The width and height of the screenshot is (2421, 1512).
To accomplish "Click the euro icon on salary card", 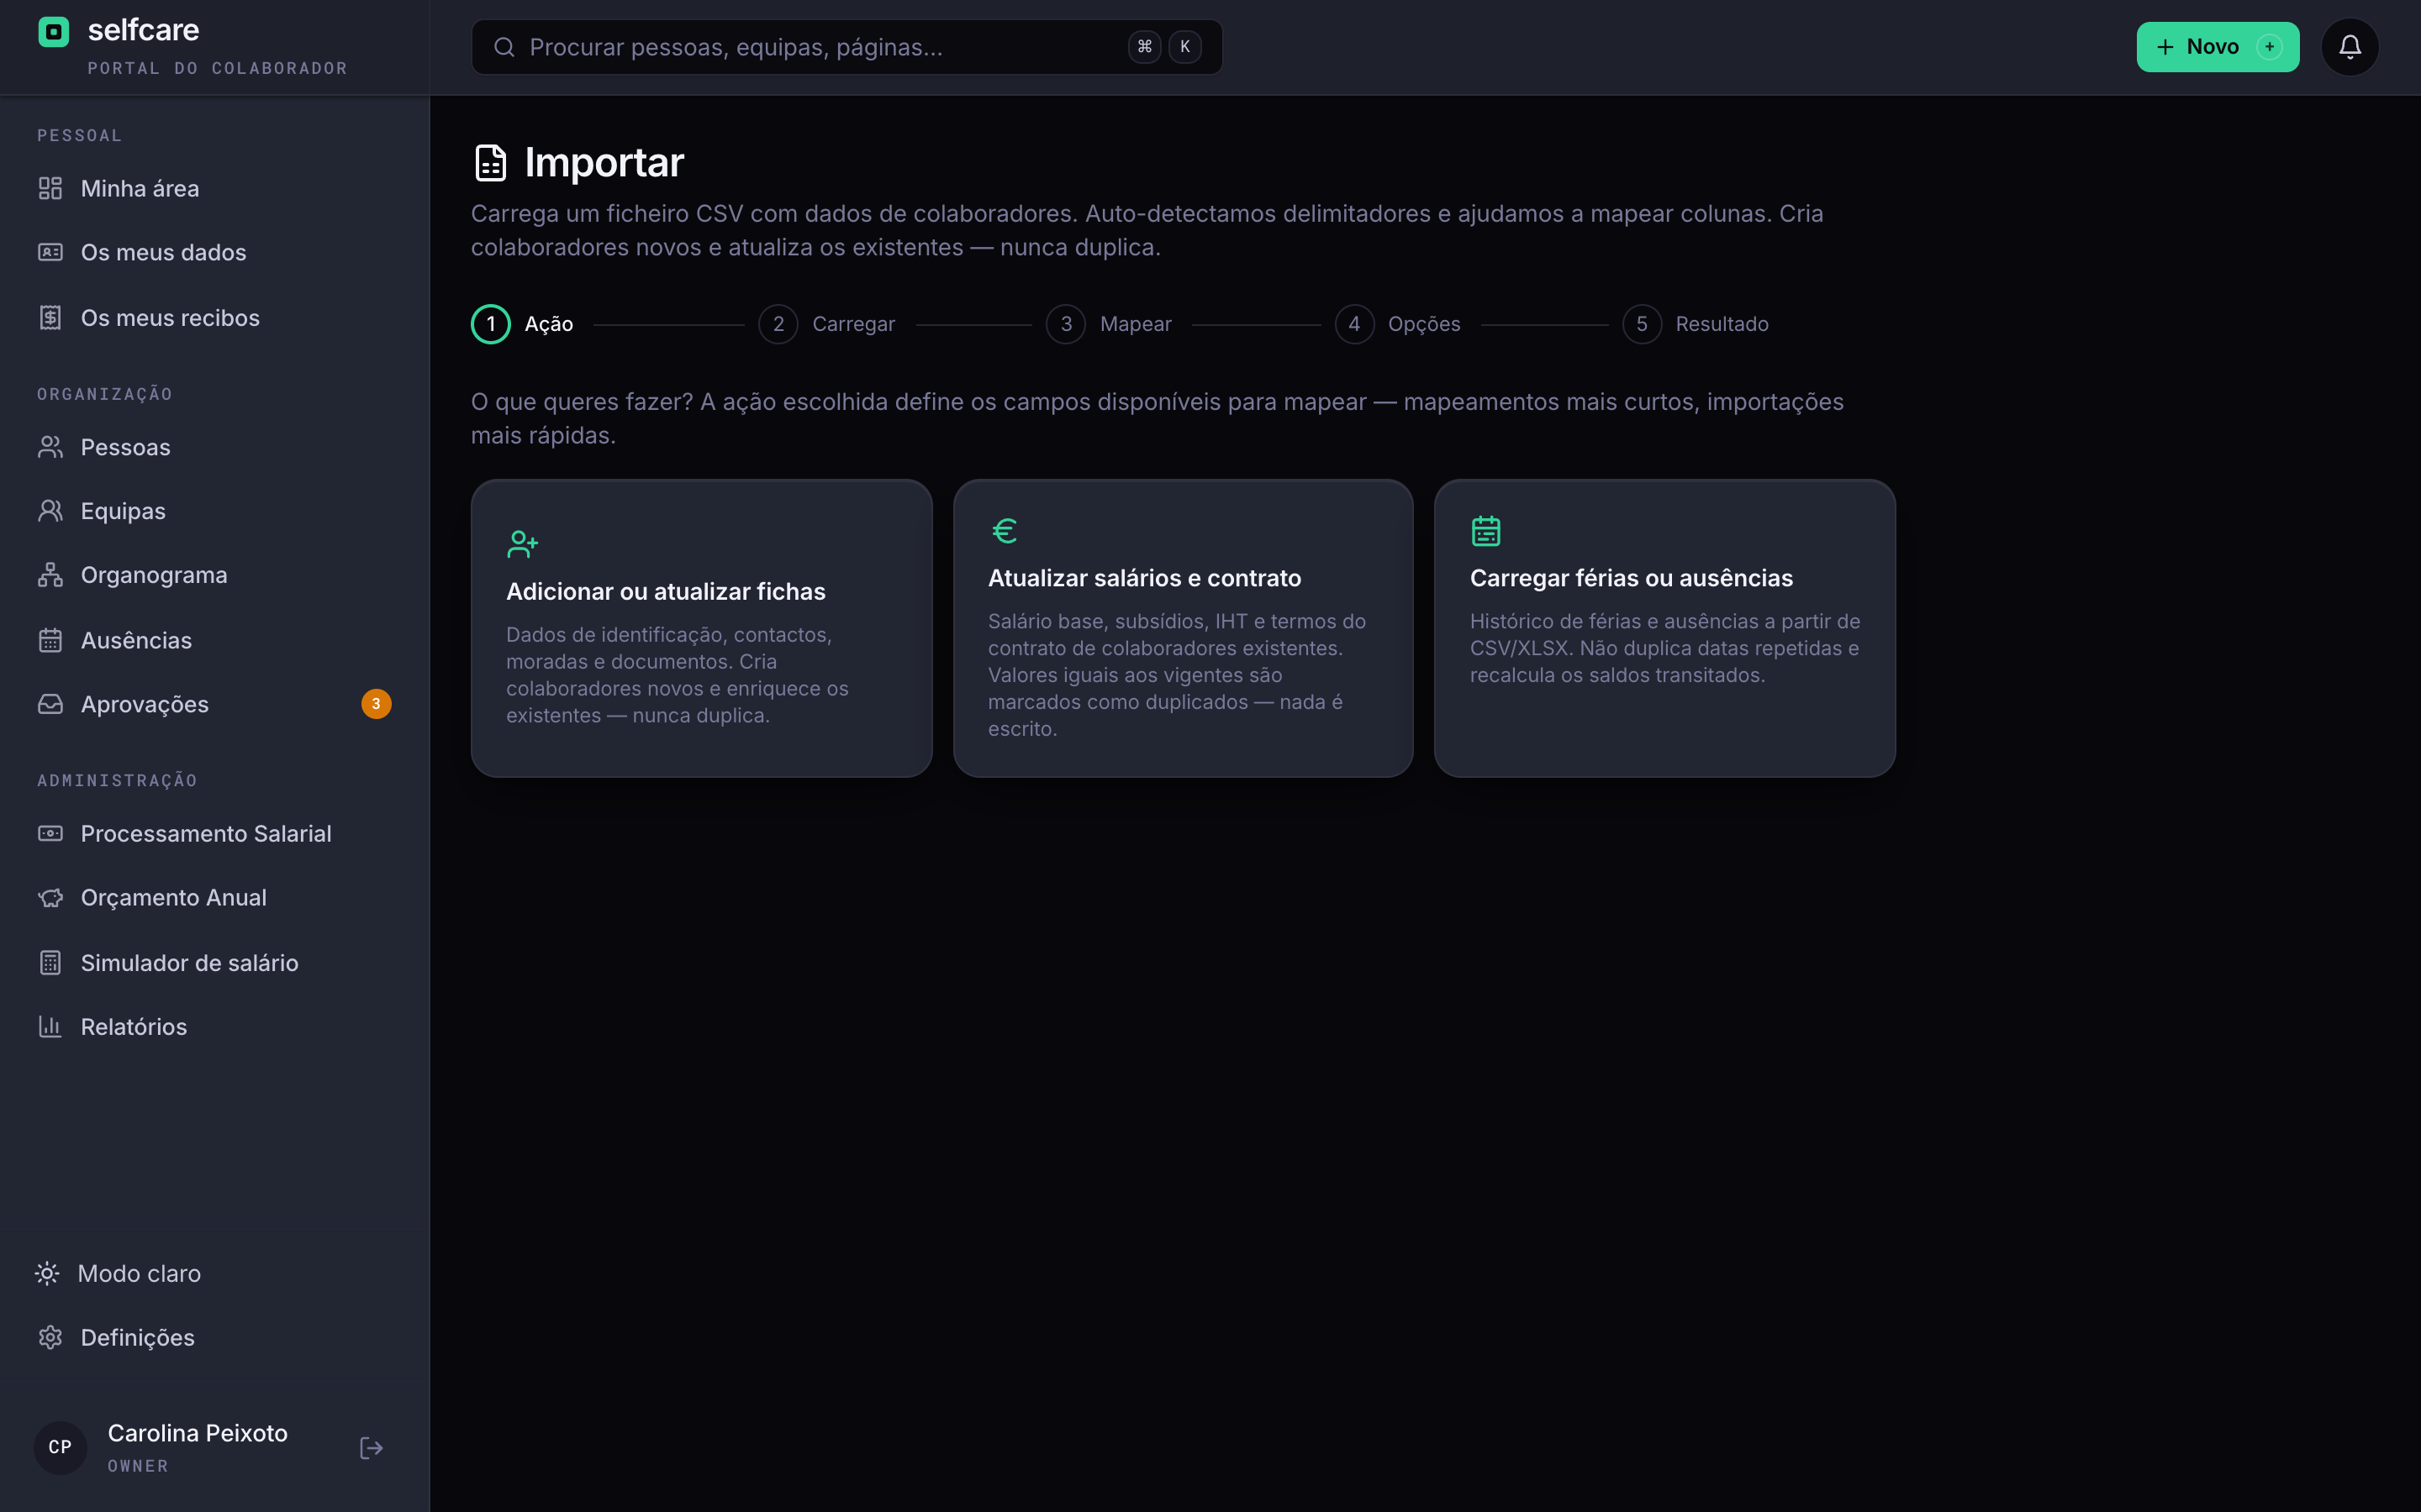I will pyautogui.click(x=1005, y=531).
